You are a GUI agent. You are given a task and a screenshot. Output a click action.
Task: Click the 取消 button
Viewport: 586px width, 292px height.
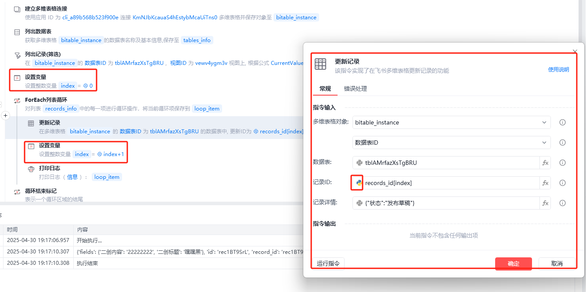[557, 264]
